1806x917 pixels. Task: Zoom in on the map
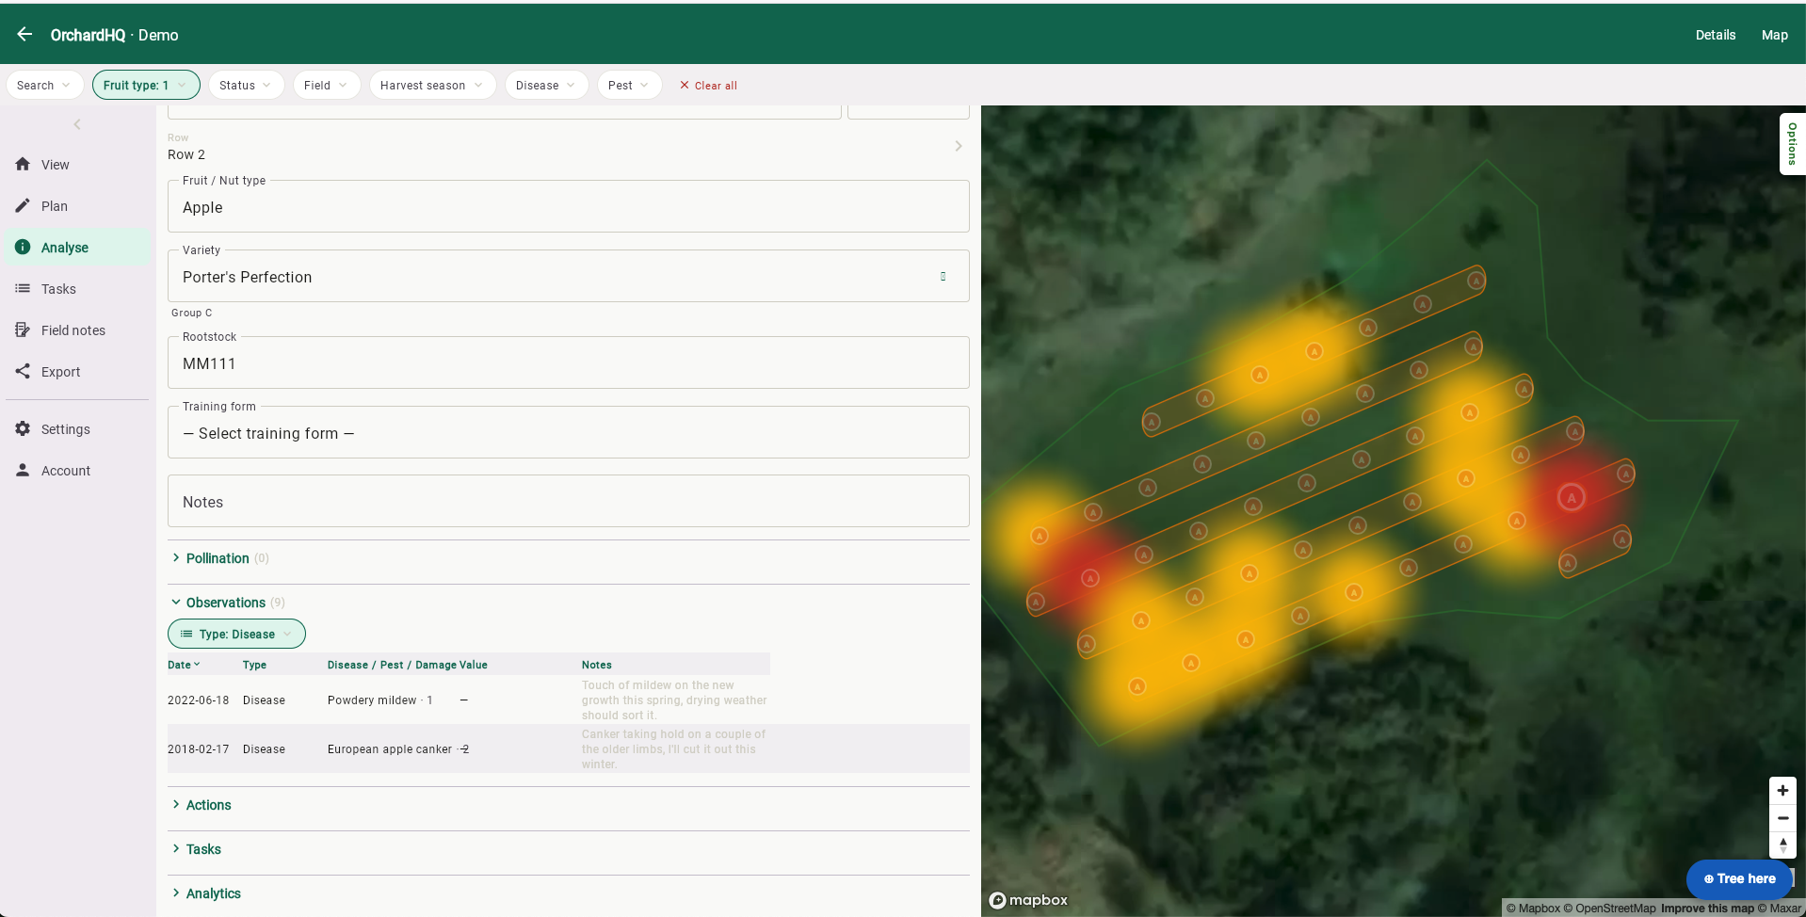(1782, 791)
